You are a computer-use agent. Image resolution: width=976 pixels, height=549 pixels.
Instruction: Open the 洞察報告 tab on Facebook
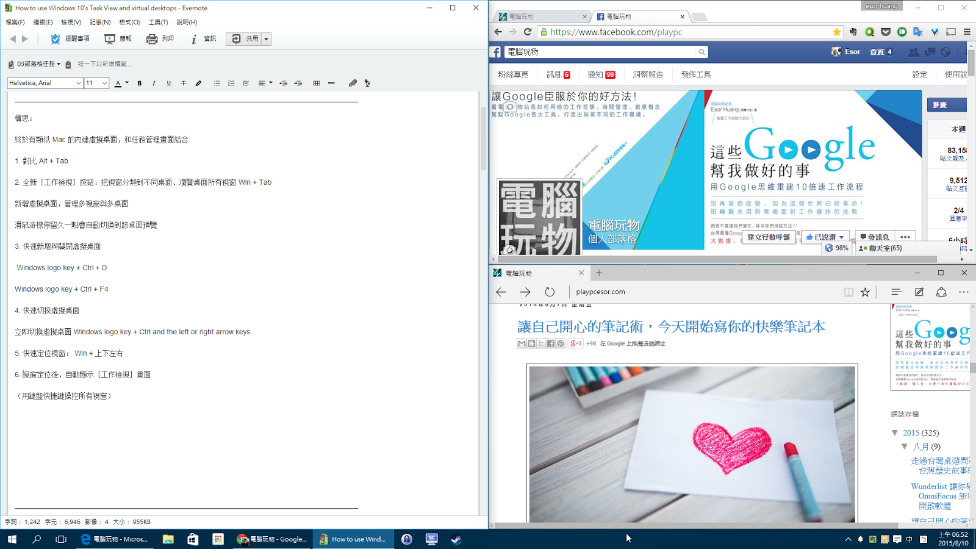coord(648,74)
